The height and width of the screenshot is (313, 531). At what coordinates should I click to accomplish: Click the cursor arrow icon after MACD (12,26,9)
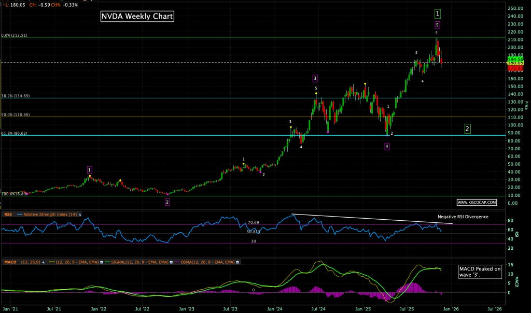(x=42, y=262)
